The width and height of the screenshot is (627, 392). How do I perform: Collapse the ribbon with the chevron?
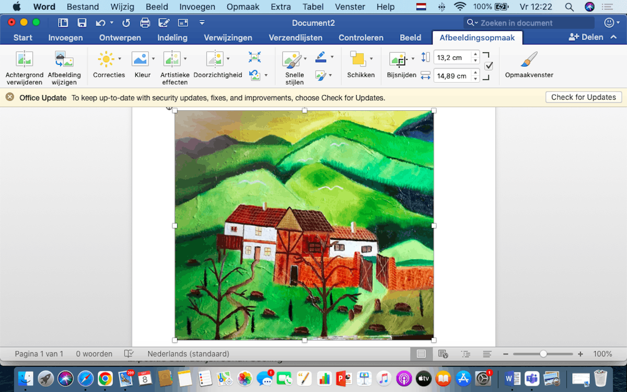point(612,38)
